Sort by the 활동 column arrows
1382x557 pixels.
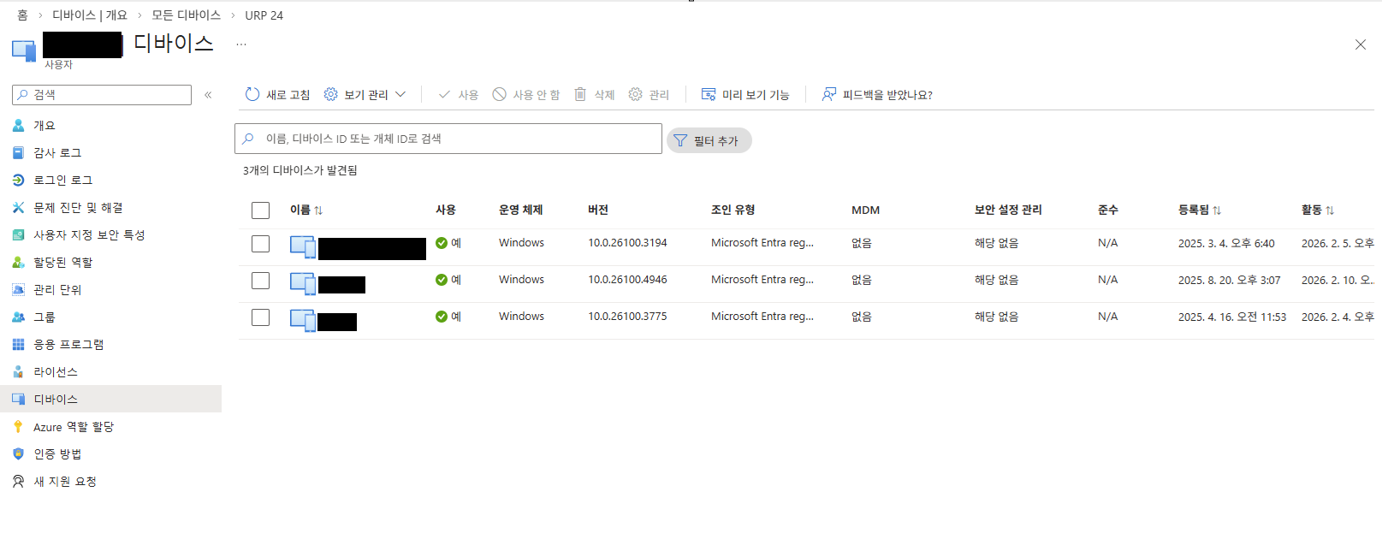(1330, 210)
